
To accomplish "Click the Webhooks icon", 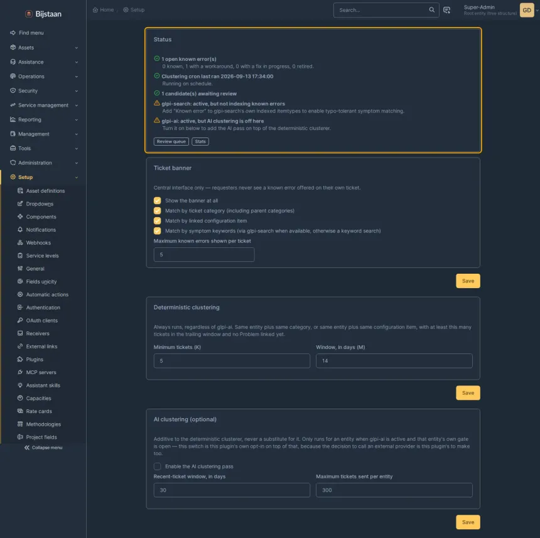I will [x=20, y=243].
